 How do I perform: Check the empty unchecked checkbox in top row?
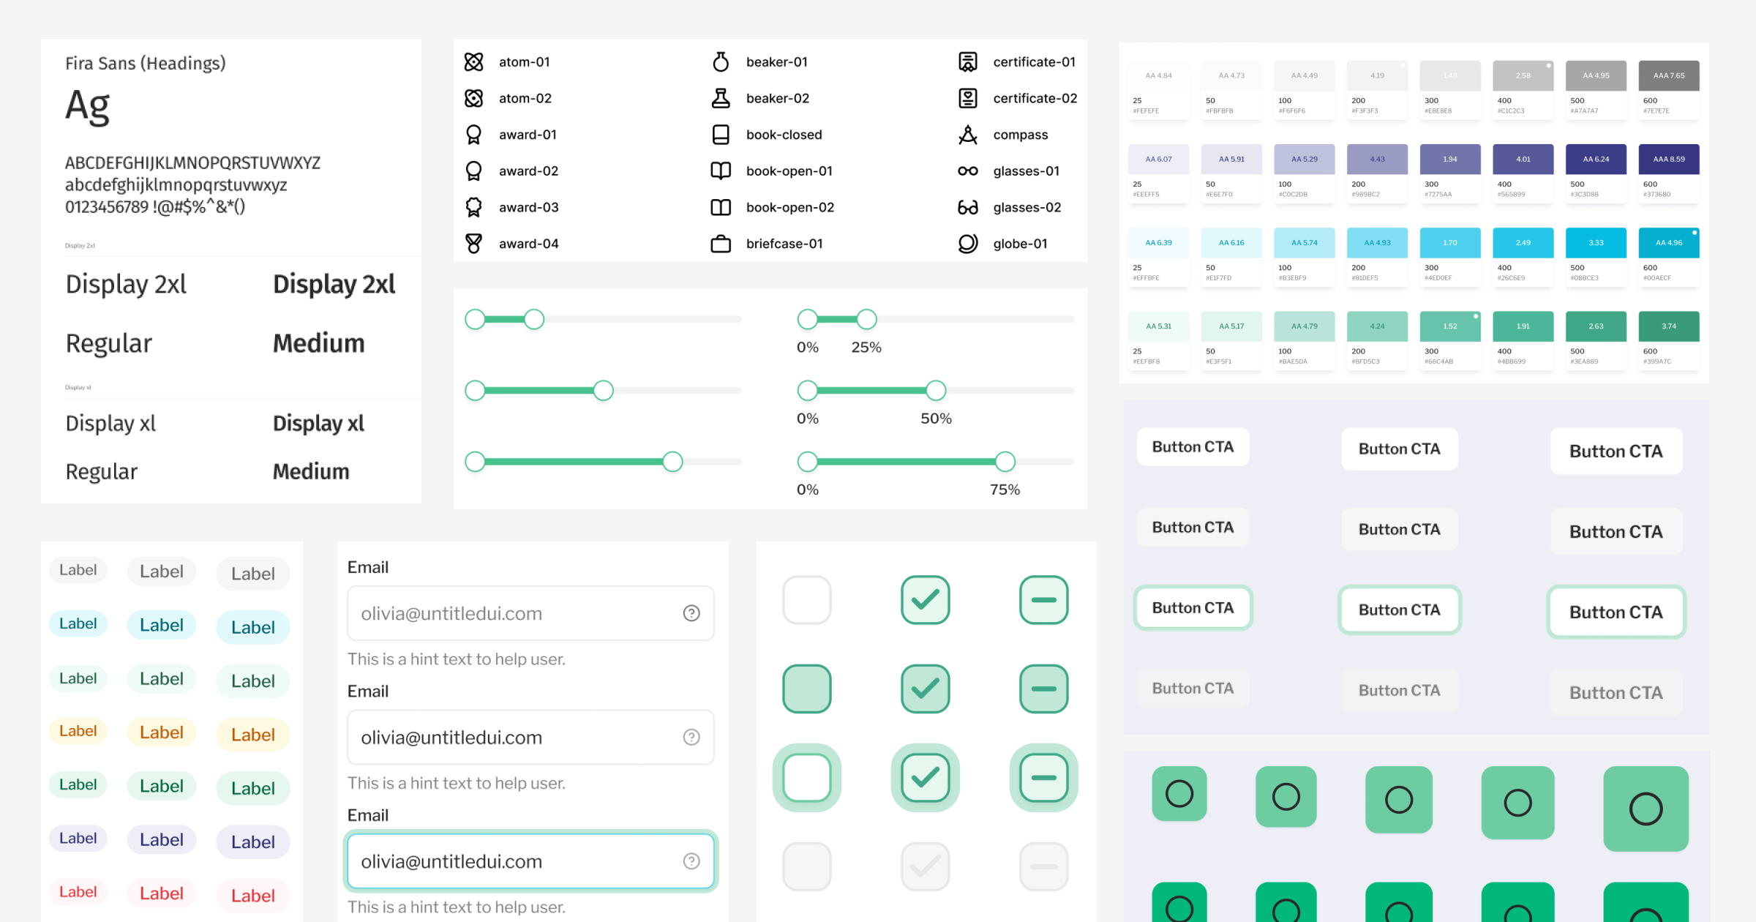pyautogui.click(x=806, y=600)
